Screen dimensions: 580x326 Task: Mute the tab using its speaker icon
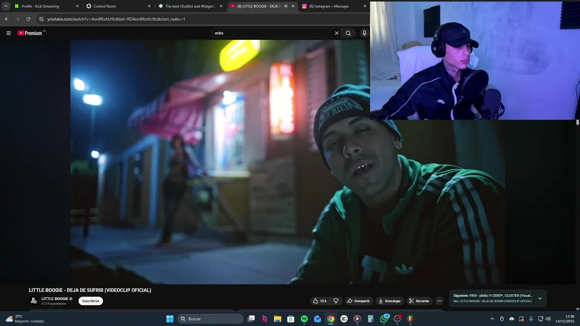285,6
